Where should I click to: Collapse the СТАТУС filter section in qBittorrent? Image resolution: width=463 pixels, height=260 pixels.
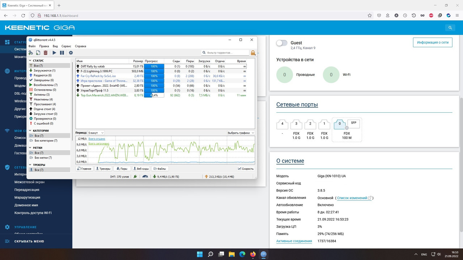tap(30, 61)
